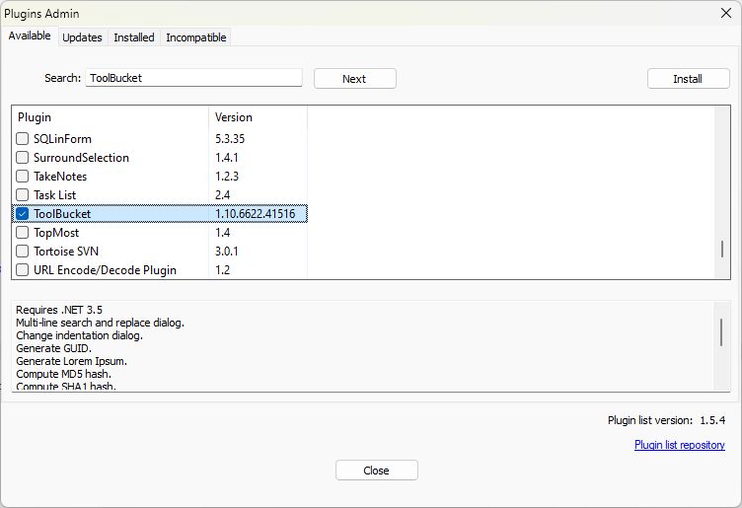Select the SurroundSelection row name
The height and width of the screenshot is (508, 742).
pyautogui.click(x=81, y=158)
